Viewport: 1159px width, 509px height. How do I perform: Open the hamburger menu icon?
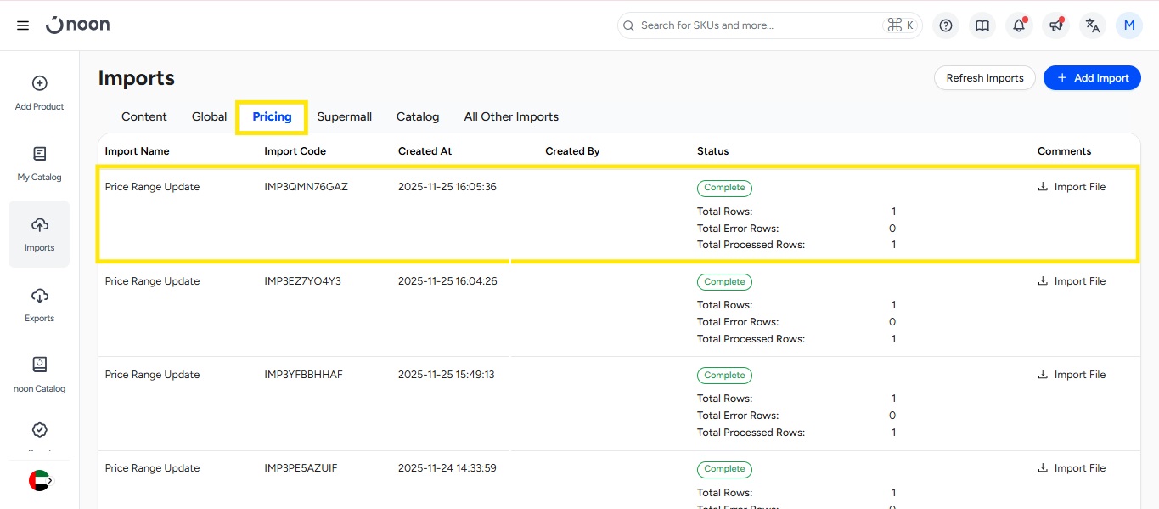[23, 25]
